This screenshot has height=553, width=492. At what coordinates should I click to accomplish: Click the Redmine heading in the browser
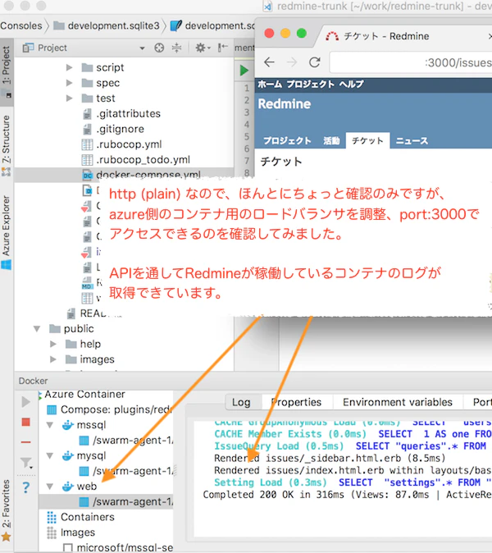(285, 104)
